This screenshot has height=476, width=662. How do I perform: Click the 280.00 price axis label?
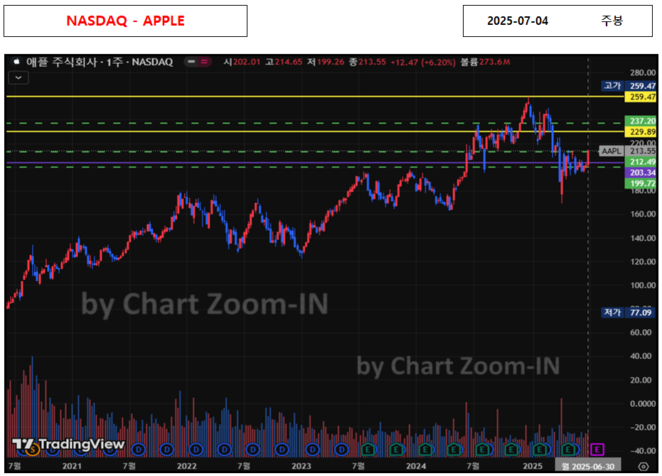click(643, 72)
